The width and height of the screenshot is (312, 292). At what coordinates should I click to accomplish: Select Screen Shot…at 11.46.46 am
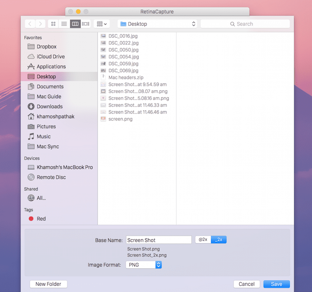pyautogui.click(x=137, y=112)
